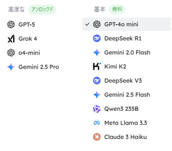This screenshot has width=172, height=151.
Task: Click the Claude 3 Haiku starburst icon
Action: 97,137
